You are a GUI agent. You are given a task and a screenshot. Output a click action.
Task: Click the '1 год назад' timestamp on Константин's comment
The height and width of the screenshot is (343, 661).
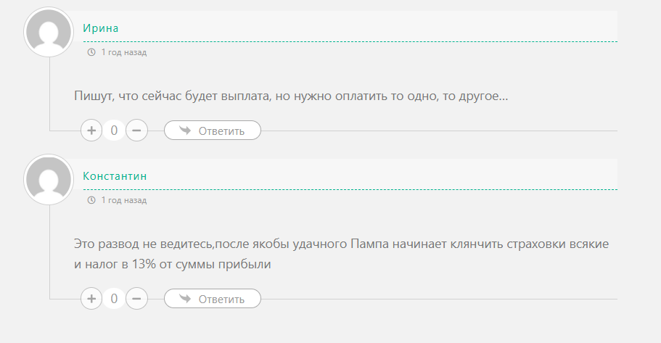124,200
